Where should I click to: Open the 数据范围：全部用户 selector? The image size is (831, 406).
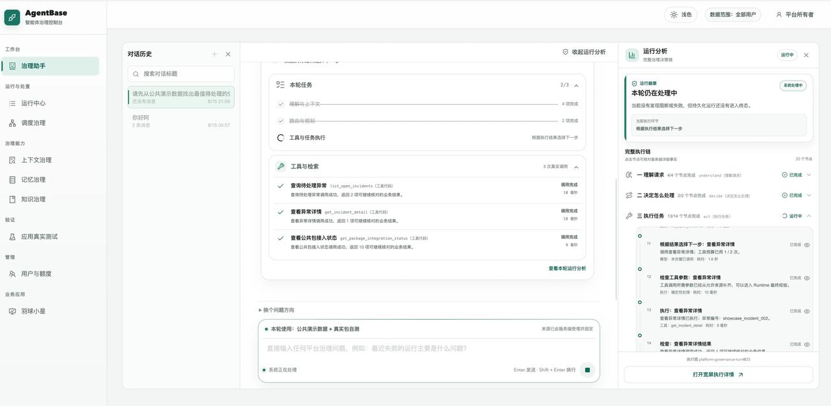coord(733,14)
